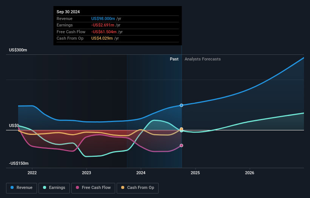Click the -US$150m y-axis label

19,163
